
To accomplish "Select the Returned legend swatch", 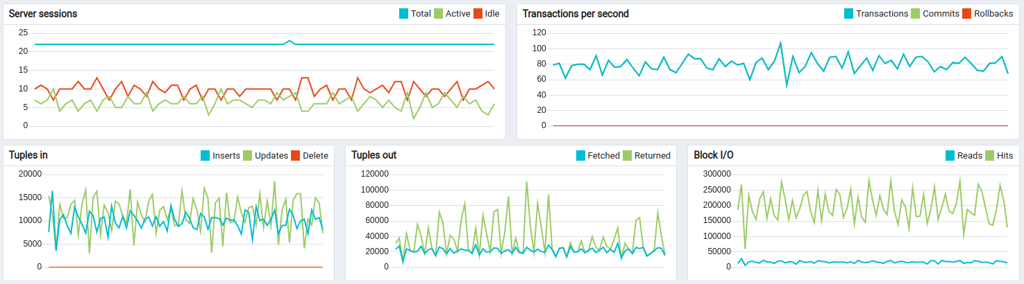I will (x=628, y=155).
